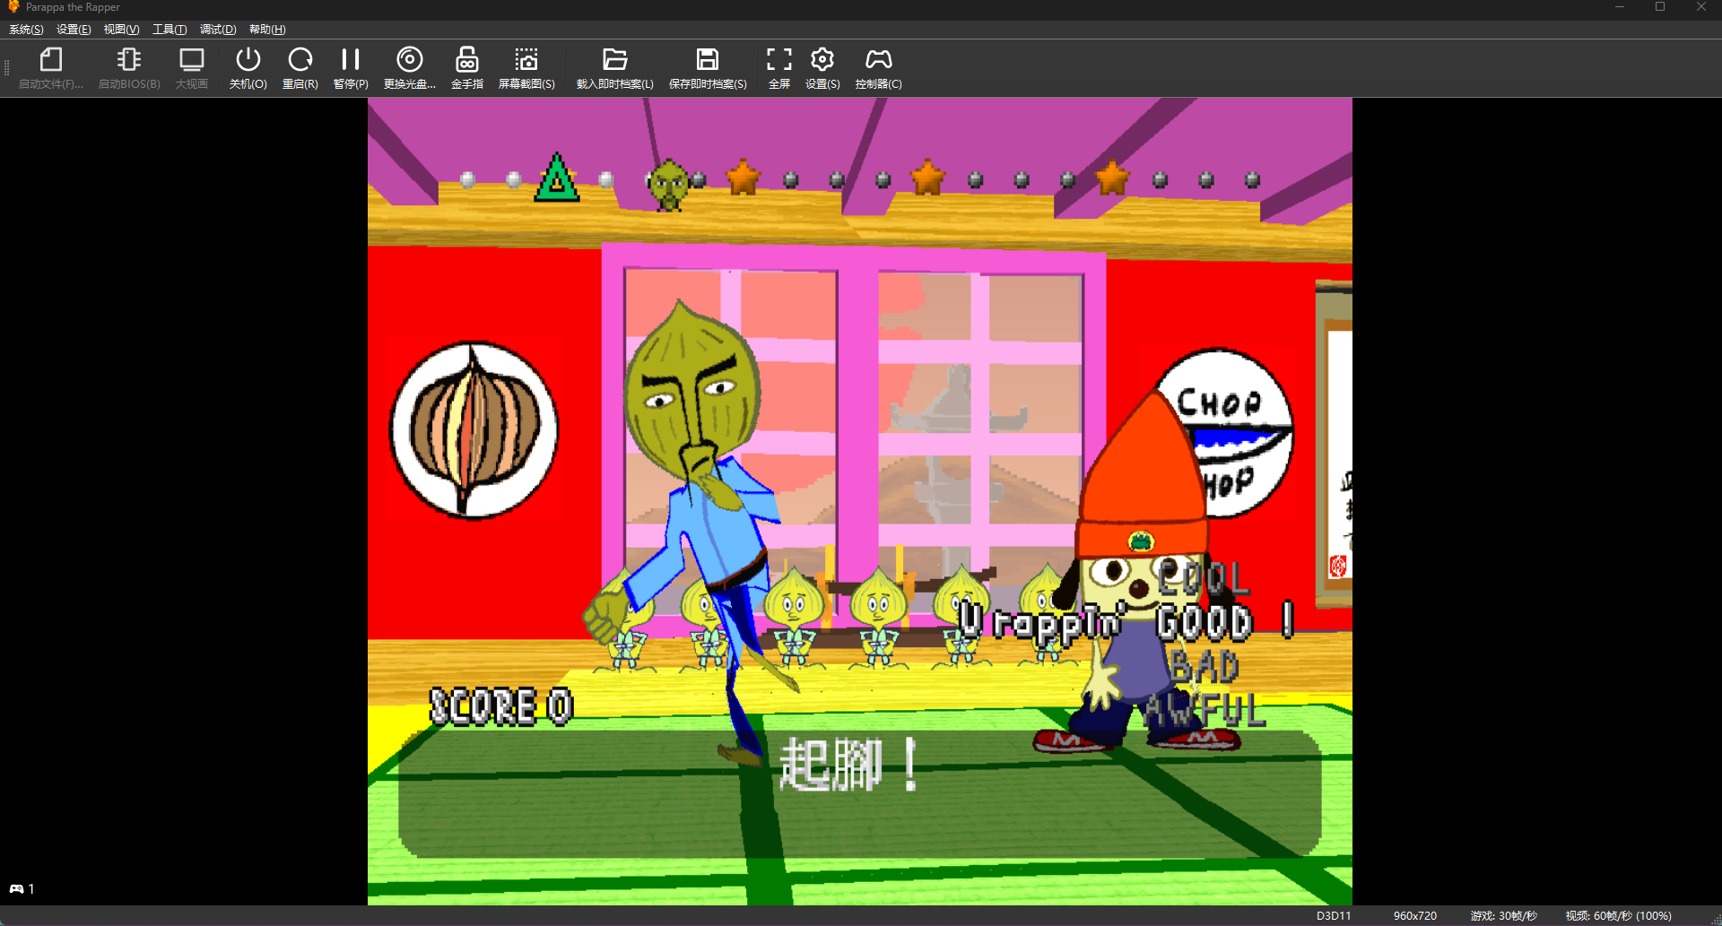Image resolution: width=1722 pixels, height=926 pixels.
Task: Click the Start BIOS (启动BIOS) chip icon
Action: click(129, 60)
